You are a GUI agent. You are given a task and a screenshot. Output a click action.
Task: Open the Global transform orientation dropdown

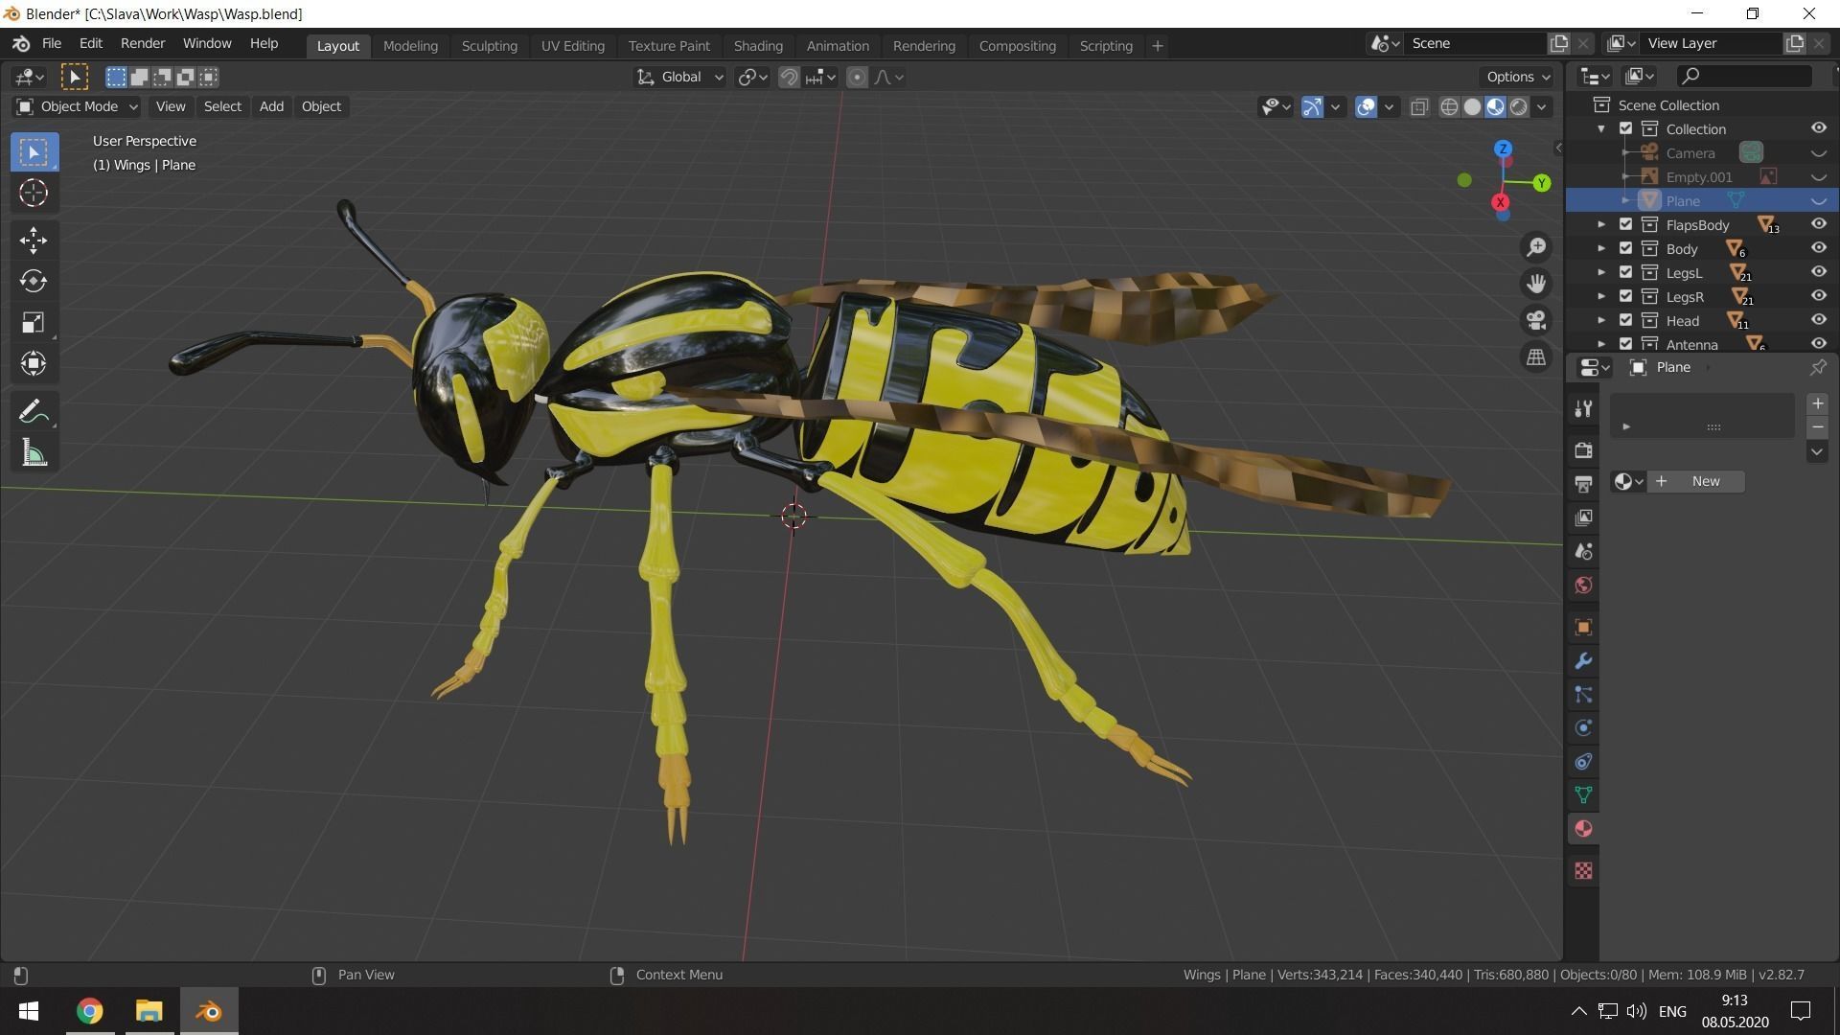679,77
